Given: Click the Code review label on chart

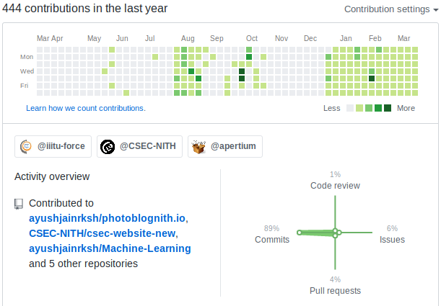Looking at the screenshot, I should (x=335, y=186).
